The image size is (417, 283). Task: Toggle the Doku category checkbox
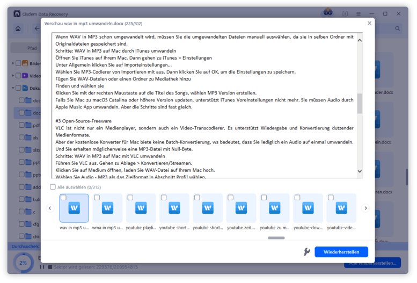click(x=18, y=88)
